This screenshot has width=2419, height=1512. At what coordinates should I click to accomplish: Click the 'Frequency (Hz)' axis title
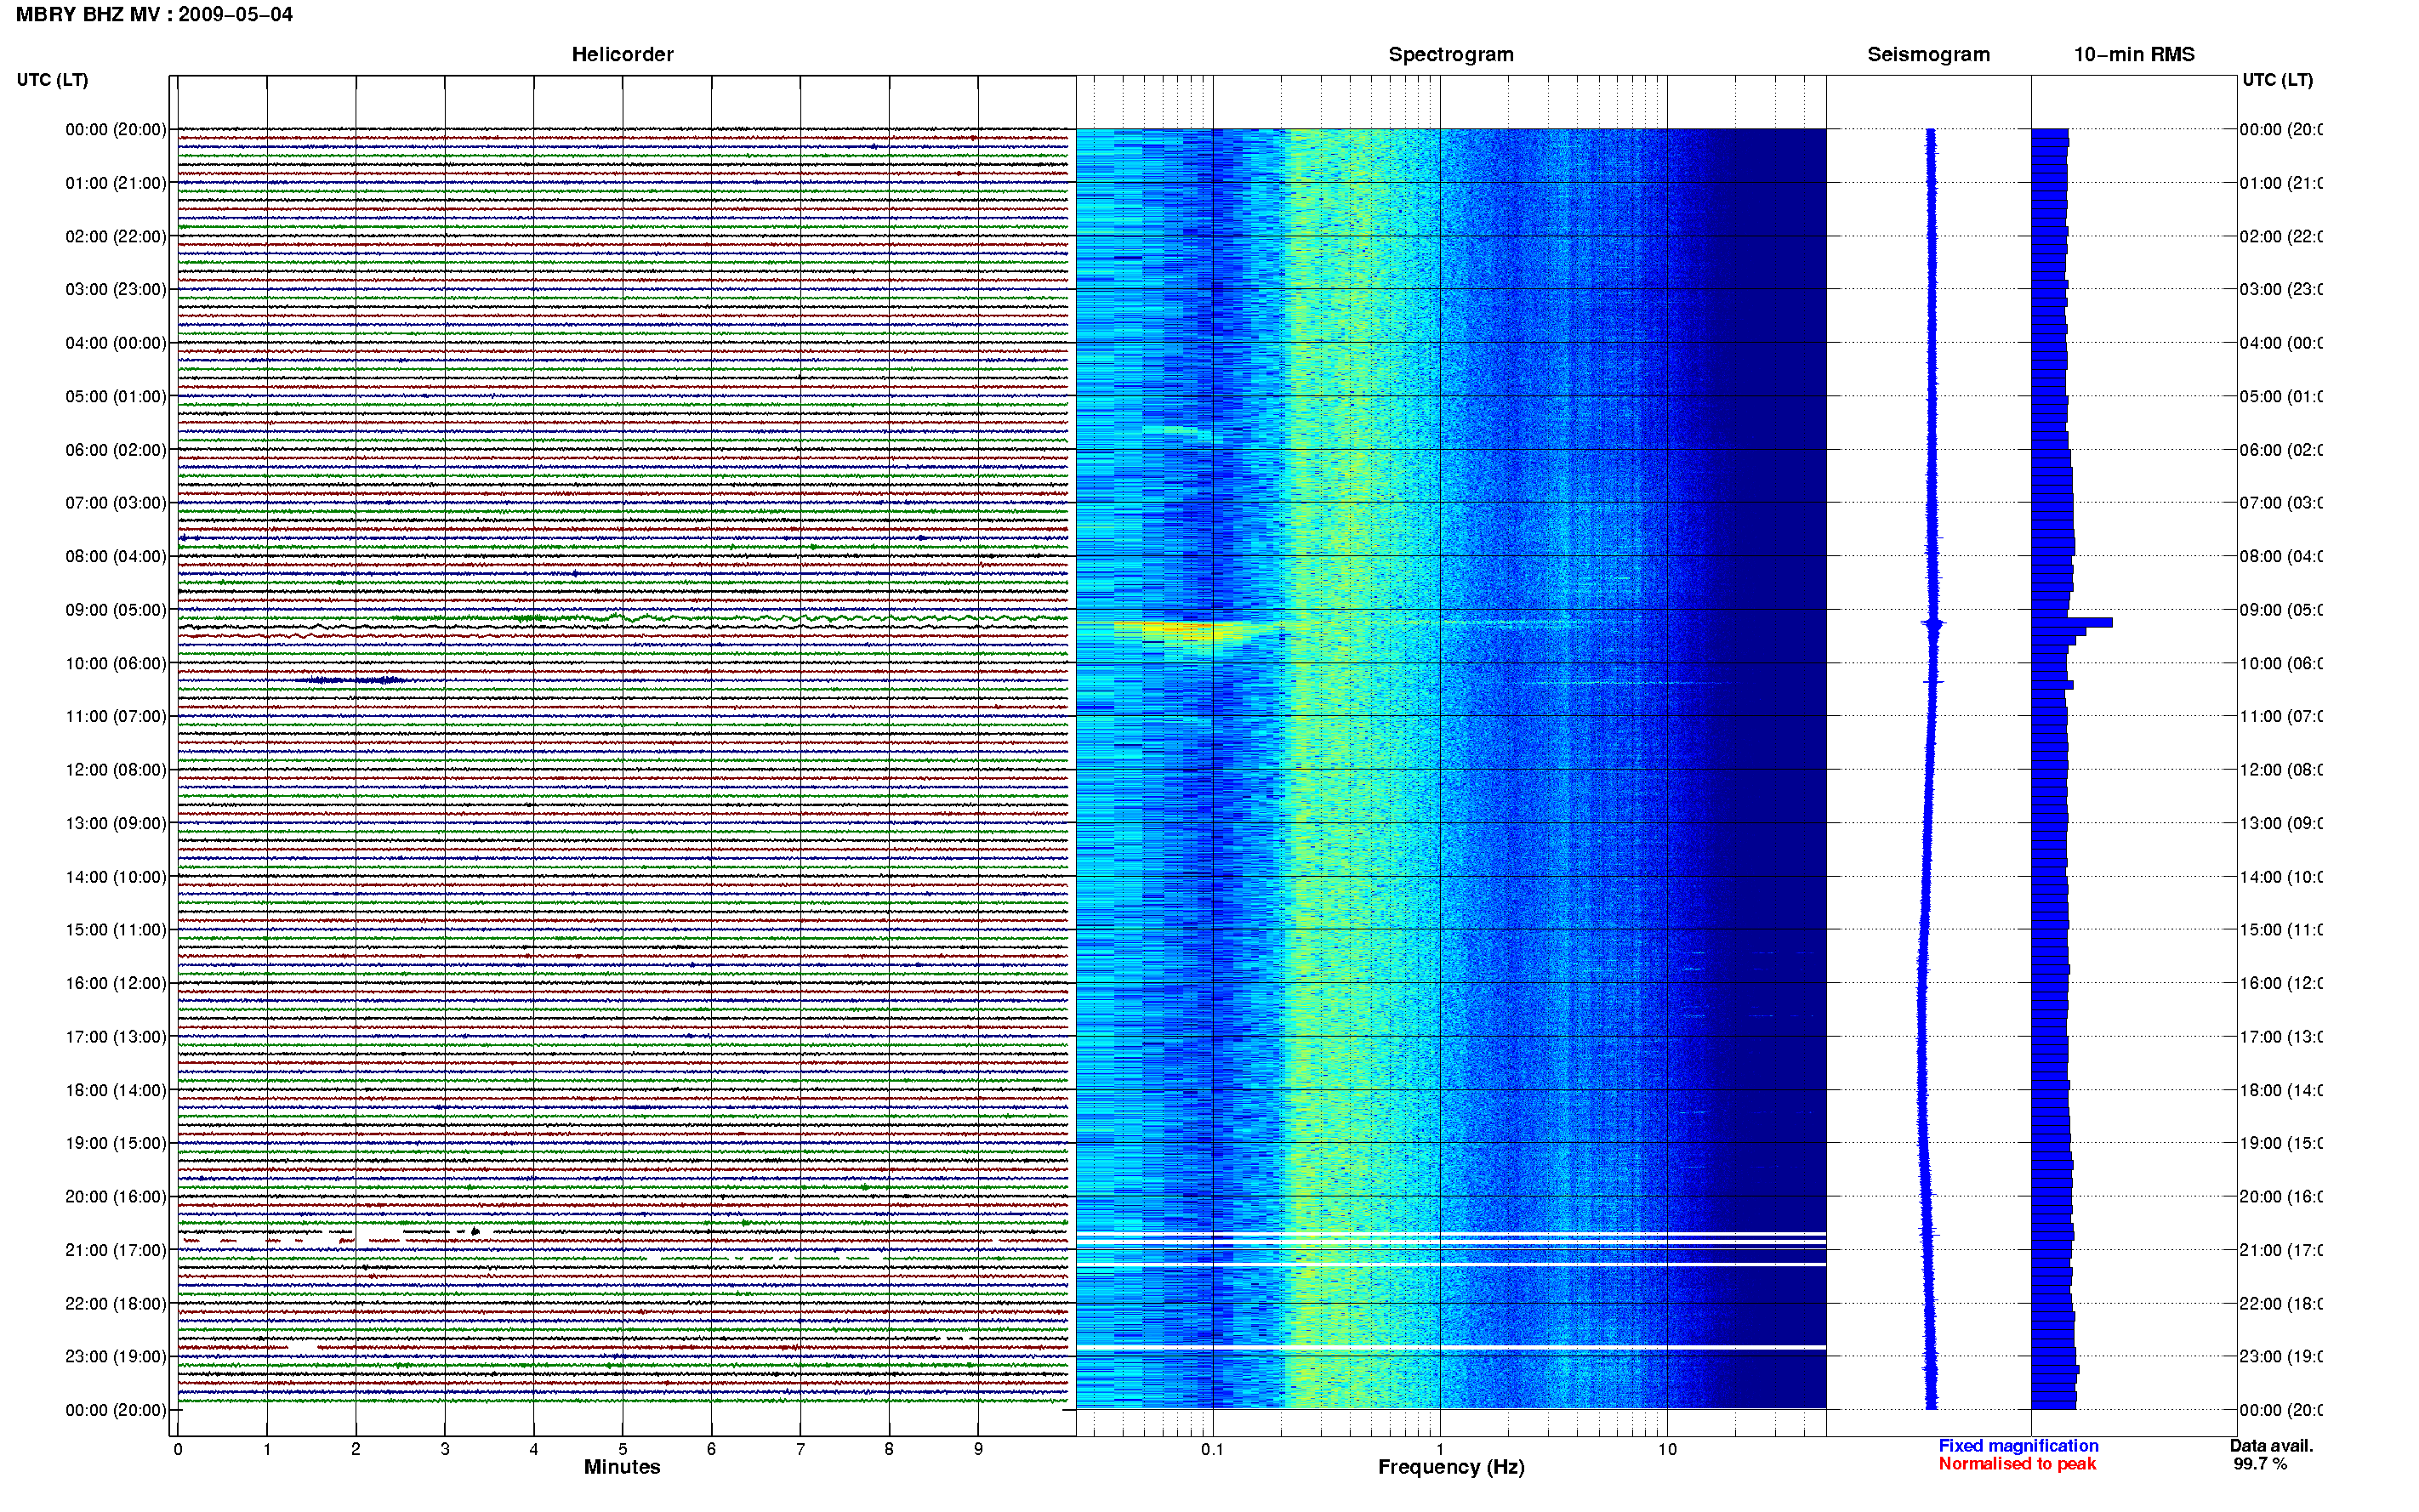tap(1451, 1467)
